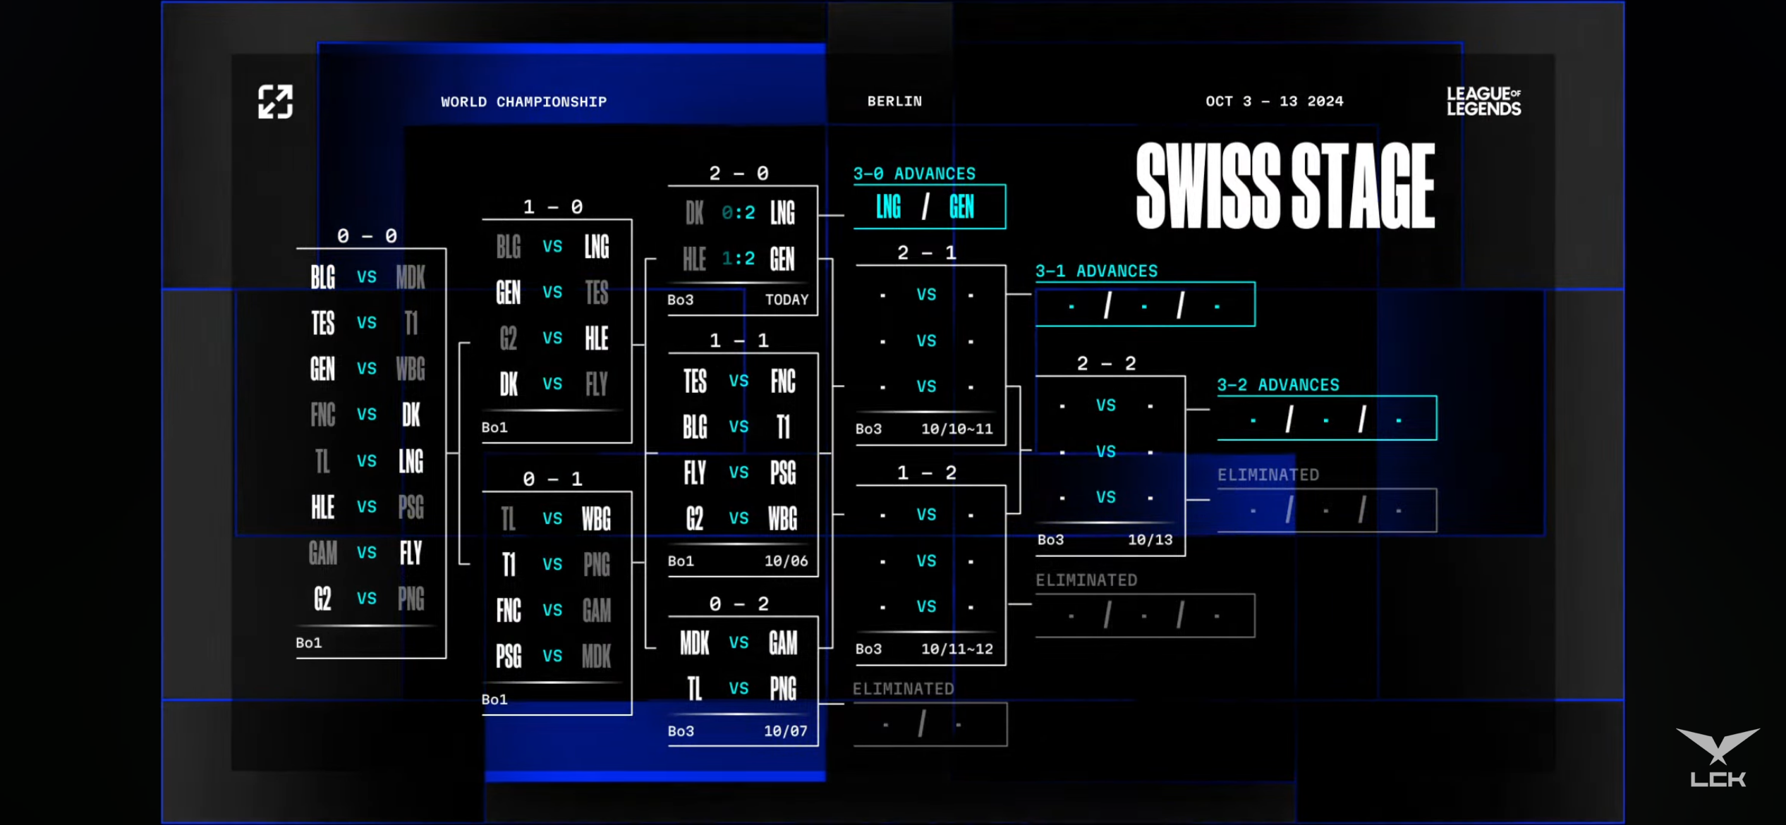Click the 'SWISS STAGE' title
Image resolution: width=1786 pixels, height=825 pixels.
(x=1286, y=185)
